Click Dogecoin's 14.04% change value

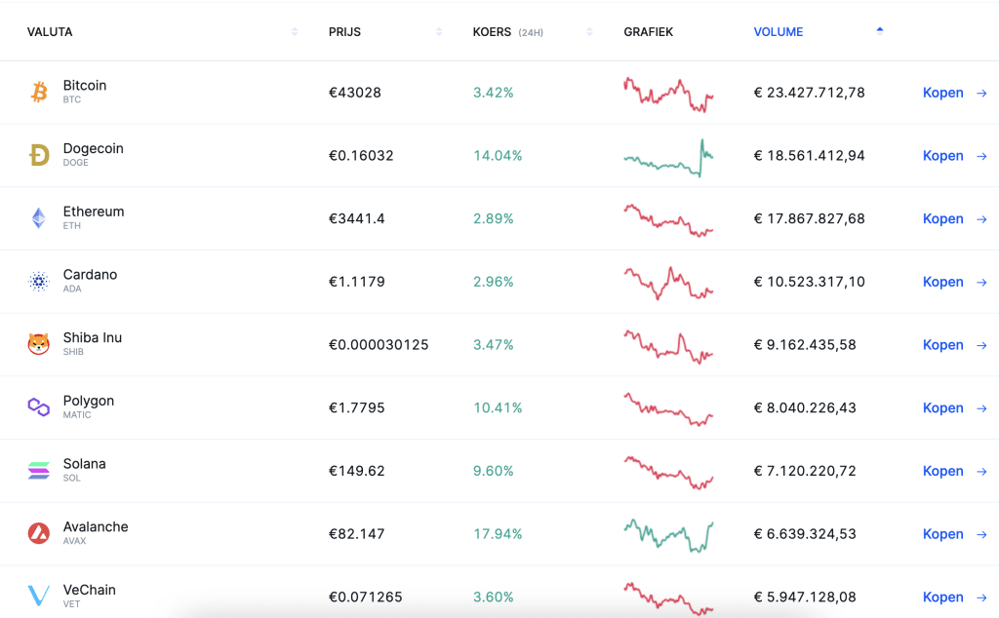(498, 155)
